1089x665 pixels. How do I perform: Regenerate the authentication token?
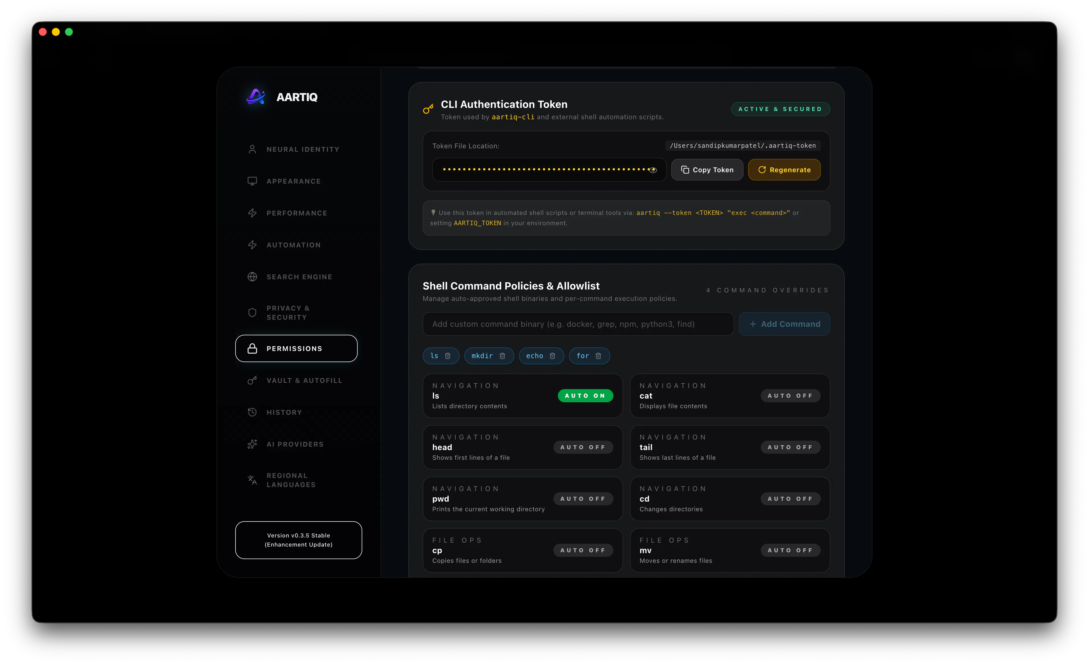[784, 170]
